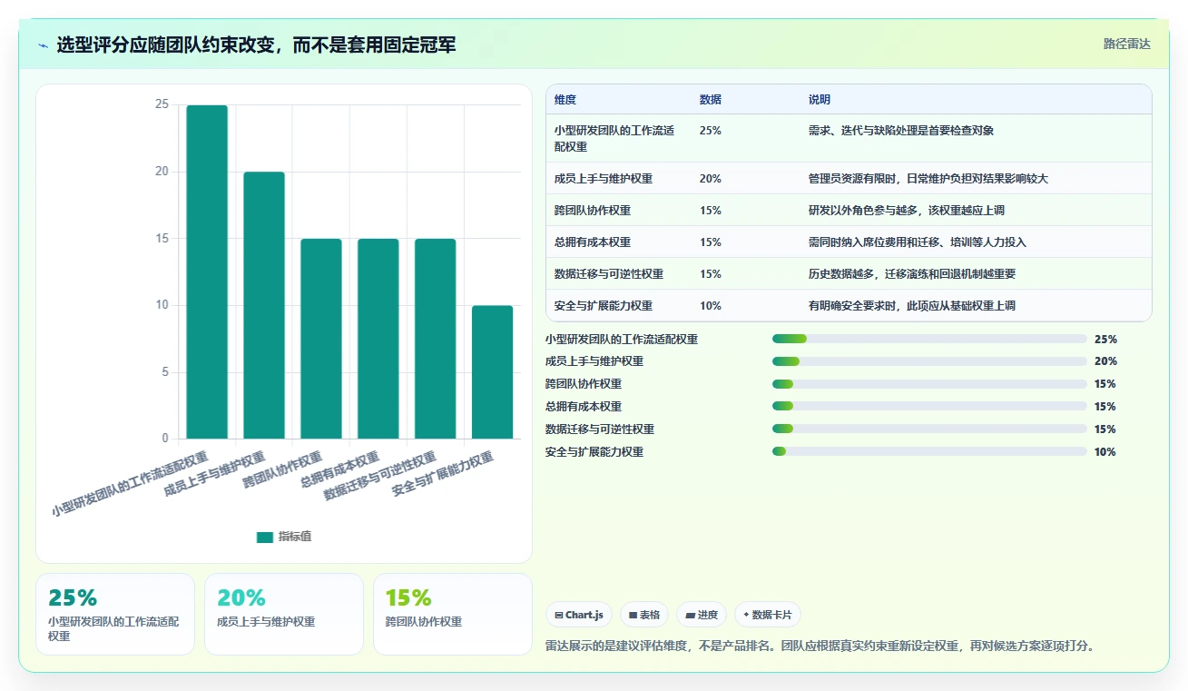This screenshot has height=691, width=1188.
Task: Click the 总拥有成本权重 chart bar
Action: pos(378,339)
